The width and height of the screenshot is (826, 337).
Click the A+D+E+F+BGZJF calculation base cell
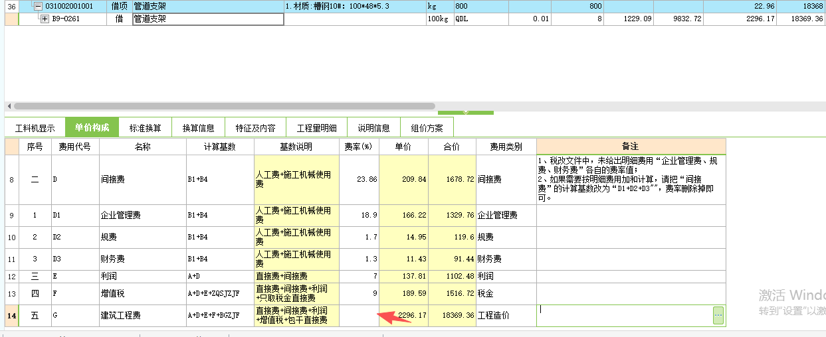[x=220, y=316]
